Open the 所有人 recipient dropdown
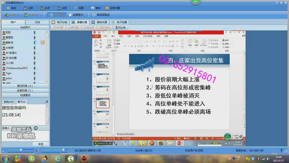Image resolution: width=289 pixels, height=163 pixels. (x=17, y=128)
